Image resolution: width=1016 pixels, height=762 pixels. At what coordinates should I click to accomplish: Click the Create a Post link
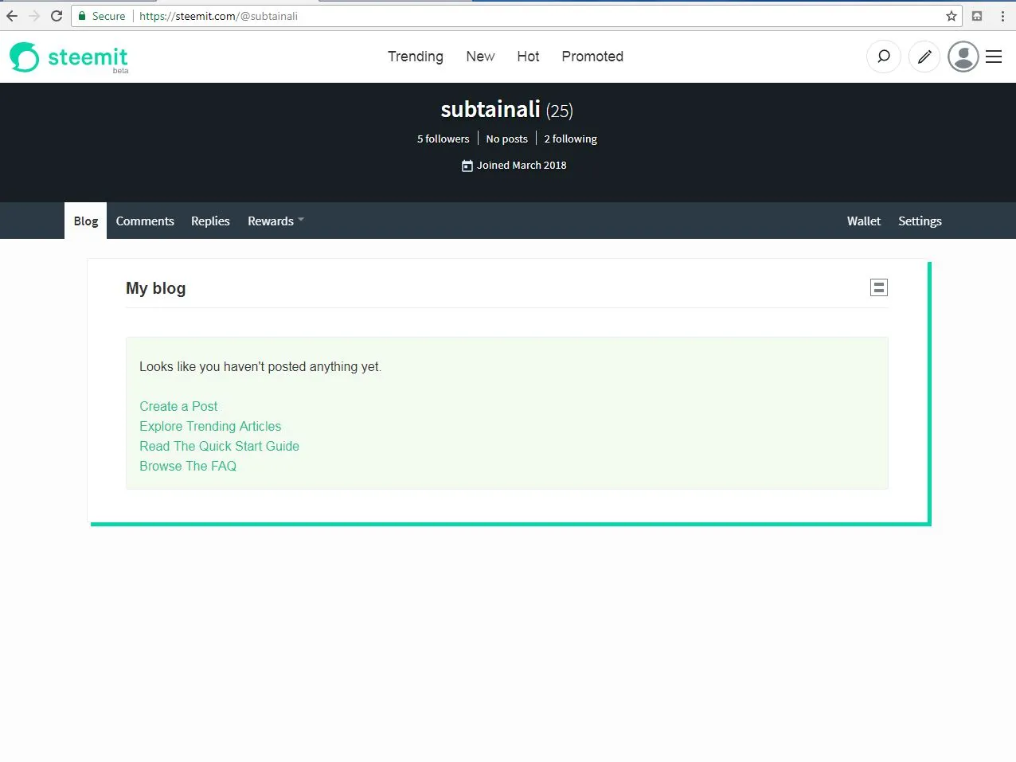[x=178, y=406]
